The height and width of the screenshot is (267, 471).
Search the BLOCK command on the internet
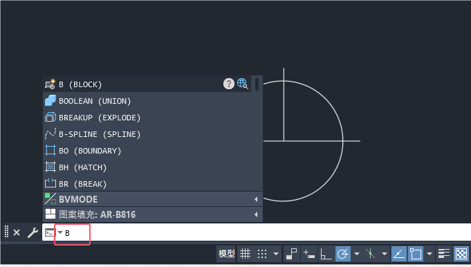(x=242, y=84)
